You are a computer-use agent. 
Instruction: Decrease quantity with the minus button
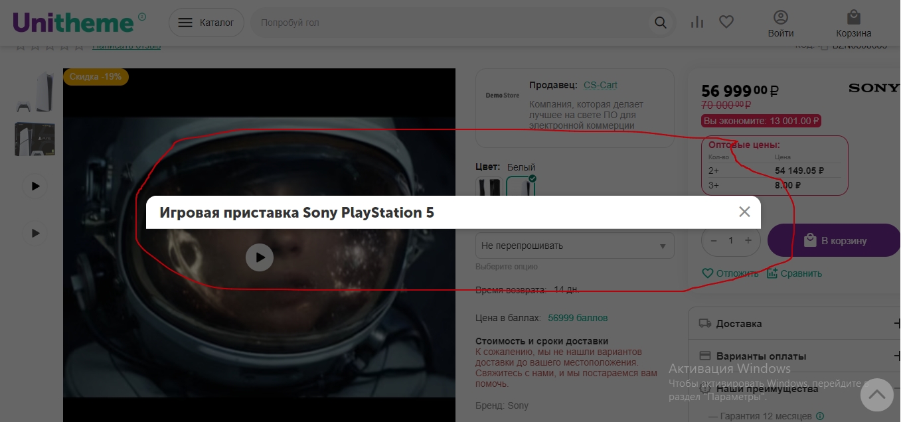click(714, 240)
